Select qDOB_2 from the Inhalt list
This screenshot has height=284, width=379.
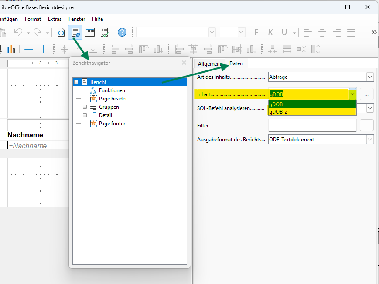point(312,112)
